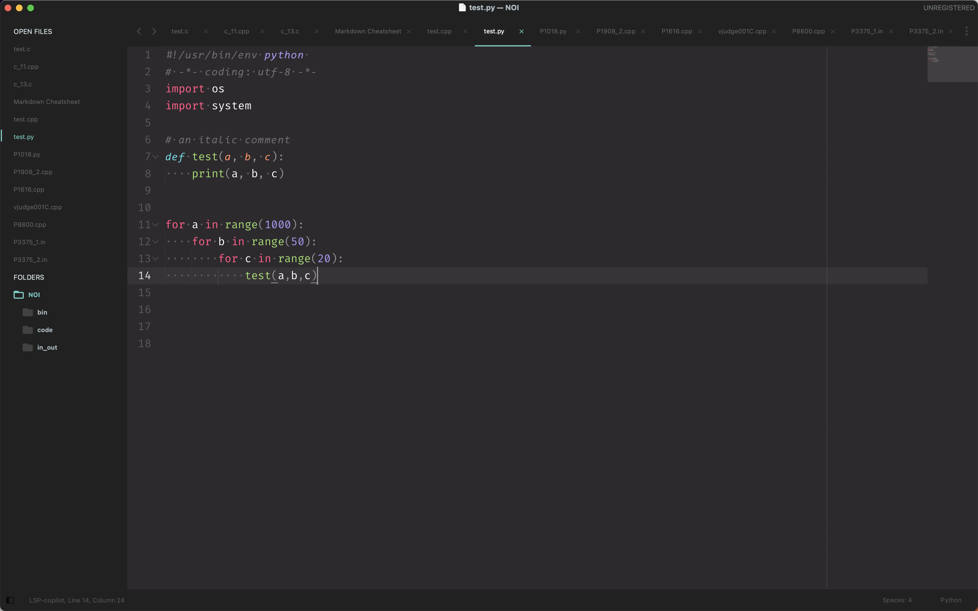Fold the for c loop on line 13

pyautogui.click(x=155, y=258)
